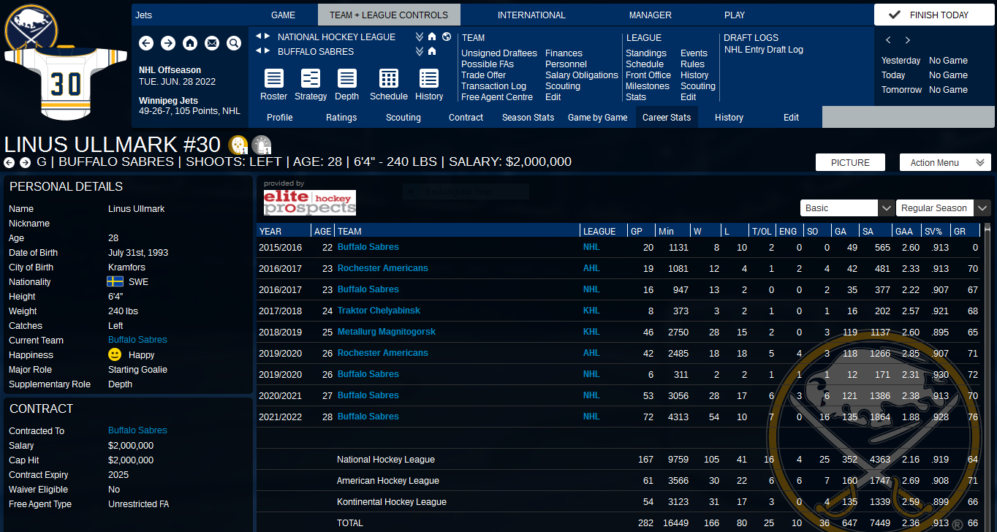Open the team Schedule calendar icon
997x532 pixels.
[389, 78]
